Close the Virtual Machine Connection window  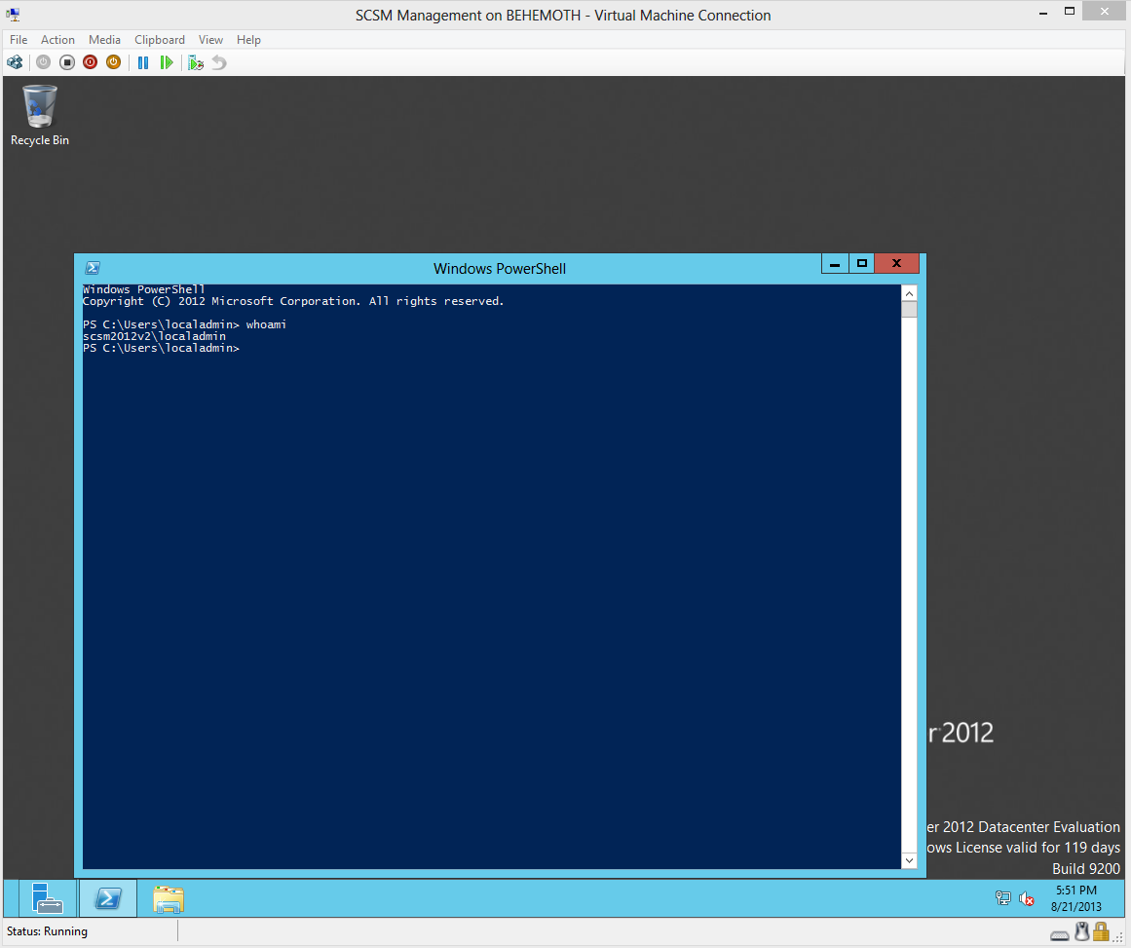(x=1105, y=11)
